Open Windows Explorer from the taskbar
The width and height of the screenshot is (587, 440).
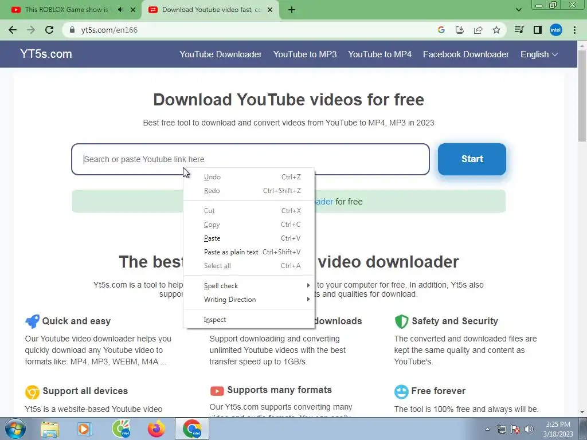(x=50, y=429)
